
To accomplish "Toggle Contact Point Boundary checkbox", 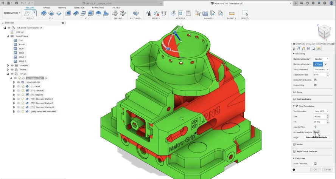I will [315, 80].
